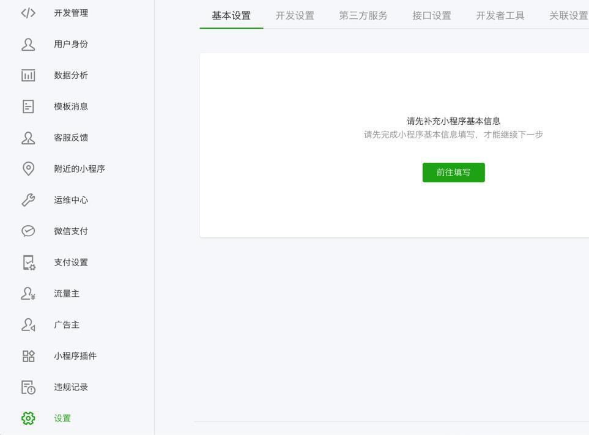Open the 开发者工具 tab
Image resolution: width=589 pixels, height=435 pixels.
tap(500, 16)
